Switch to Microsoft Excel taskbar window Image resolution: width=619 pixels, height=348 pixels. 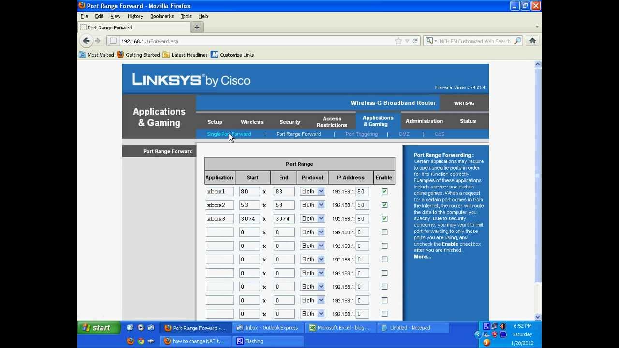340,328
